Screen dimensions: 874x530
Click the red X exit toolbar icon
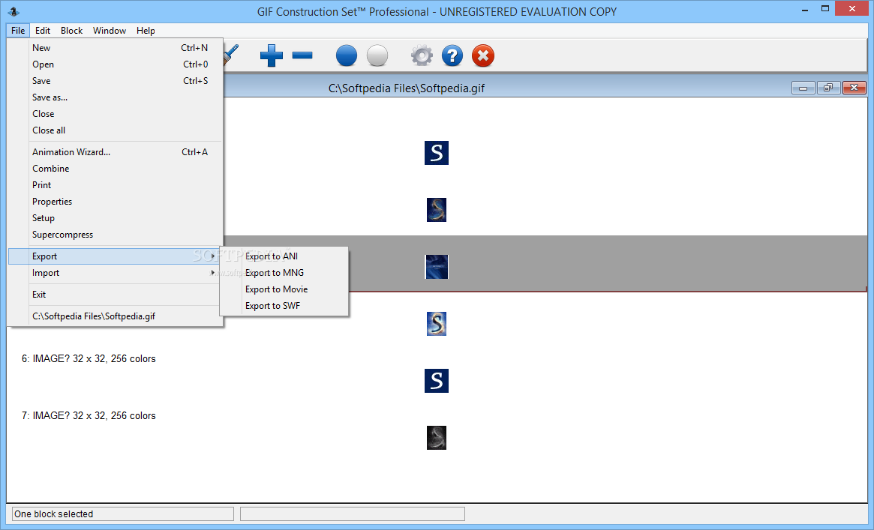point(482,55)
